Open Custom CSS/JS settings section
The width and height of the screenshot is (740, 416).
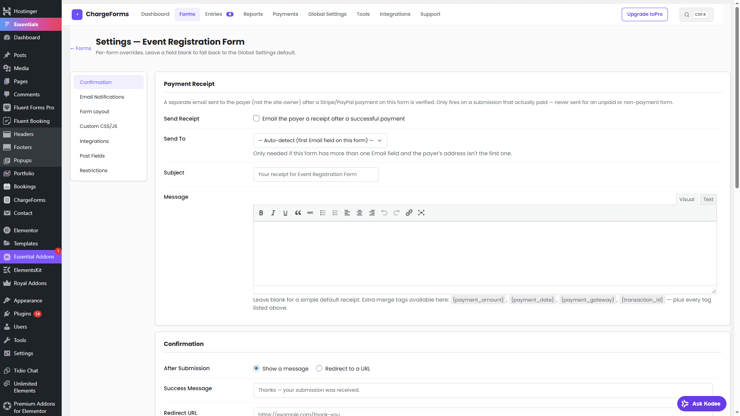[109, 126]
